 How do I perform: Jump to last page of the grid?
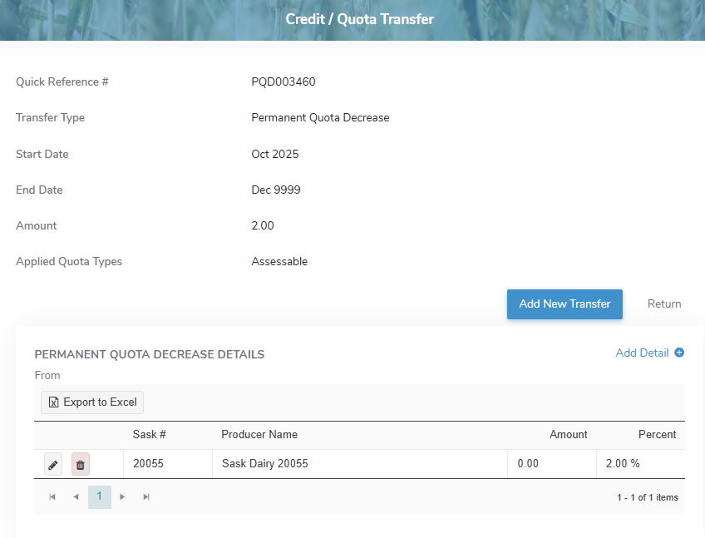146,497
